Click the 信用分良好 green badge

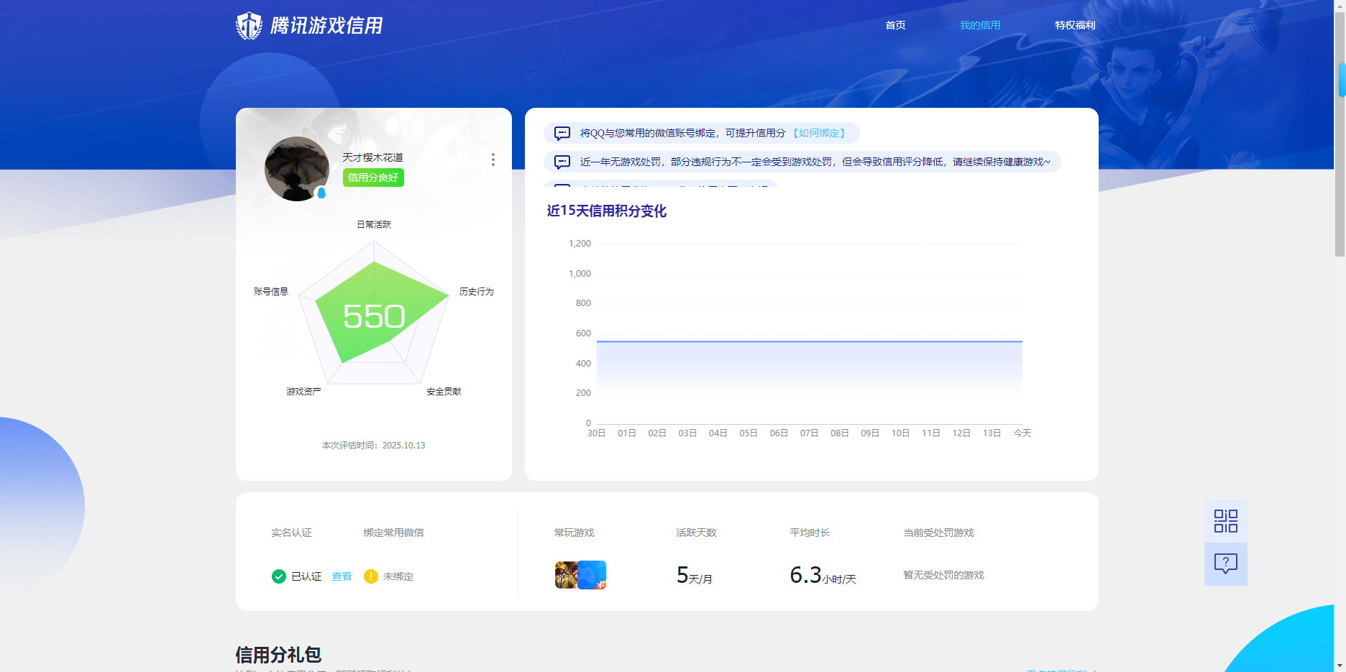373,178
